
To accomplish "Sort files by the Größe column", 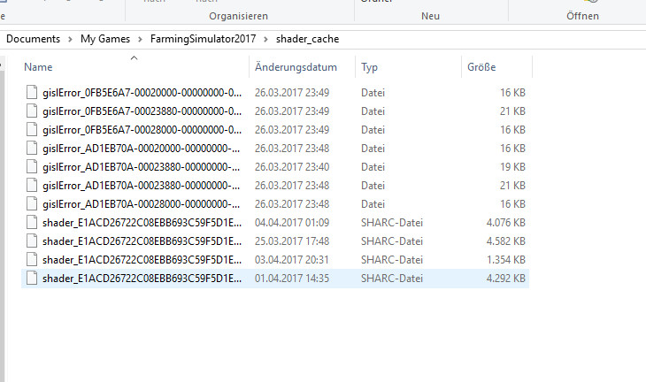I will 481,67.
